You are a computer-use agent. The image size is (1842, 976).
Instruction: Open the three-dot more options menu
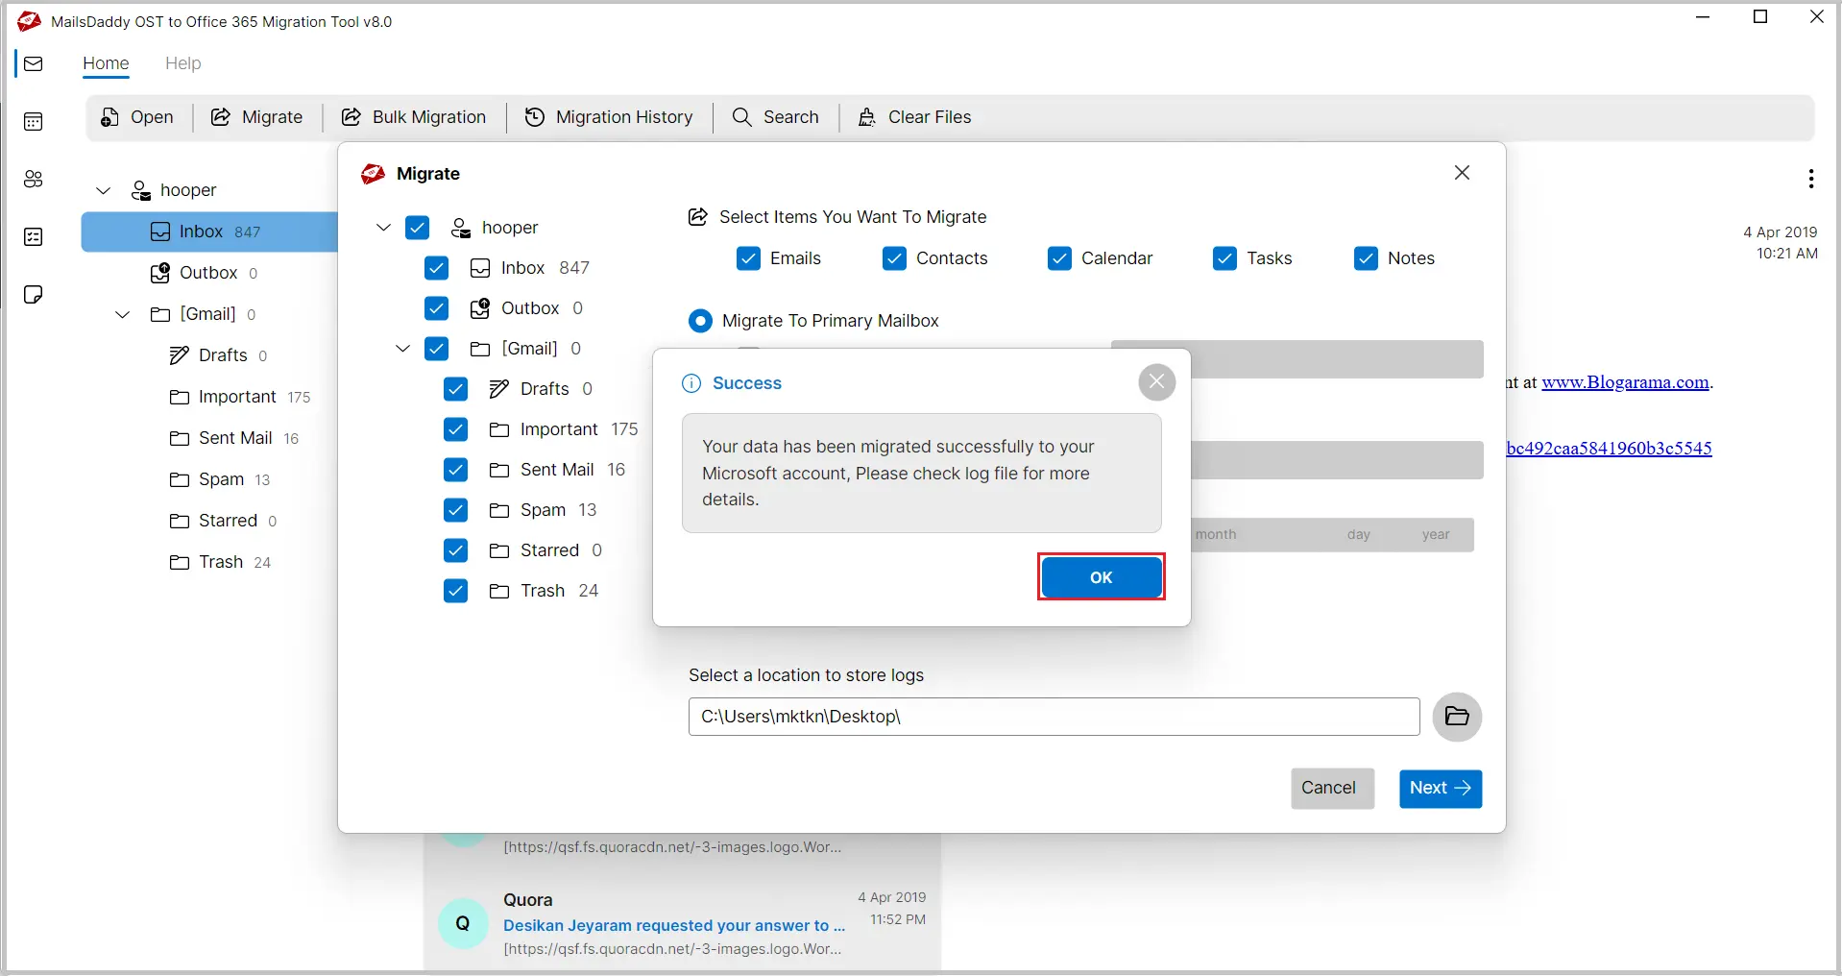click(1810, 179)
